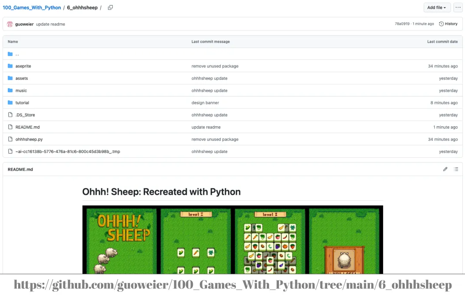The height and width of the screenshot is (296, 465).
Task: Click the aseprite folder icon
Action: [x=10, y=66]
